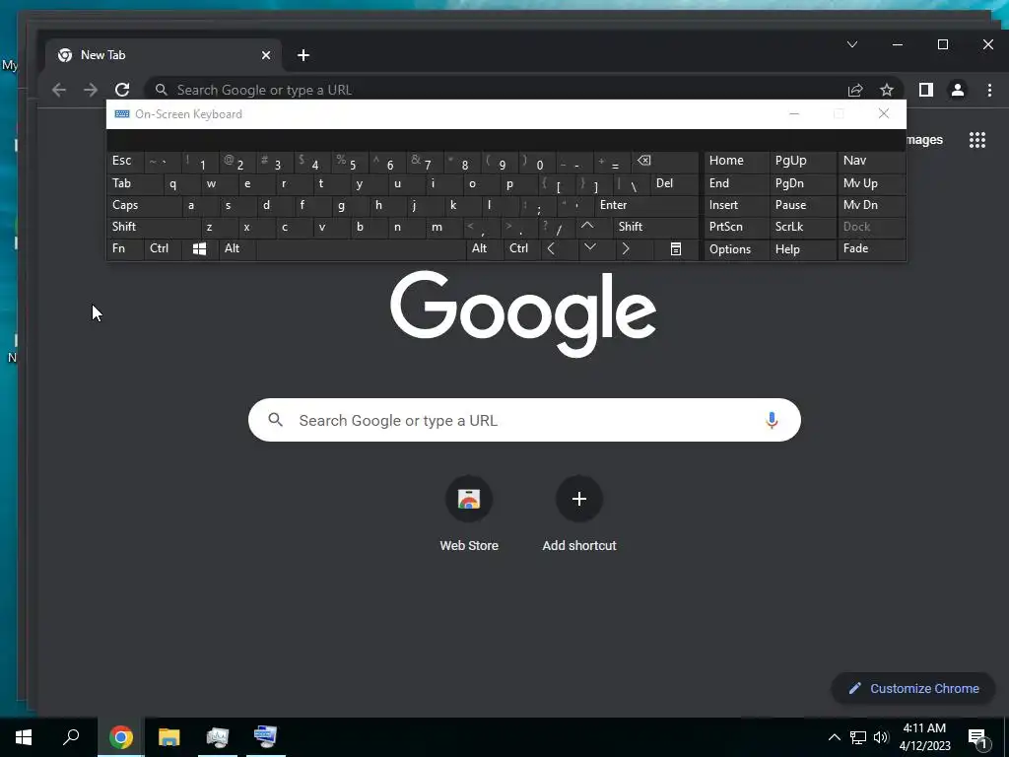Go back using Chrome's back arrow

[x=59, y=90]
